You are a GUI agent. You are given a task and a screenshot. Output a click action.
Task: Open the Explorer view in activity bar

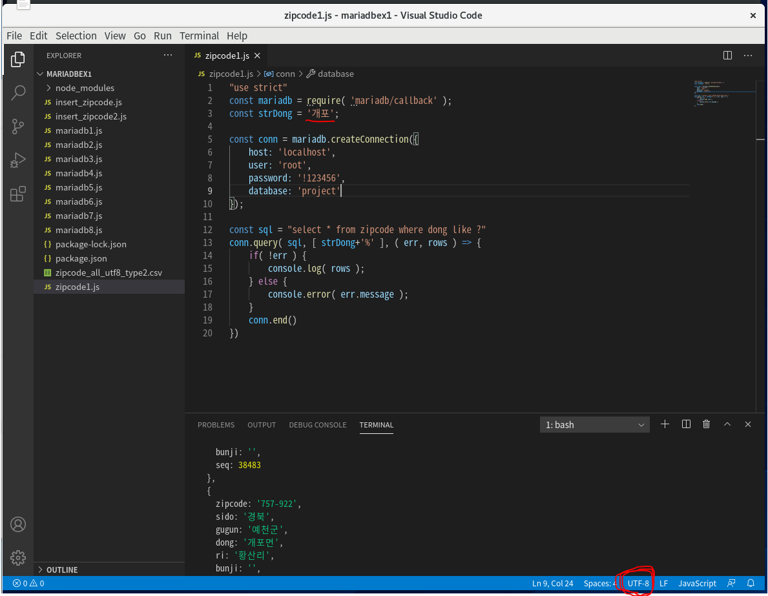(x=17, y=59)
